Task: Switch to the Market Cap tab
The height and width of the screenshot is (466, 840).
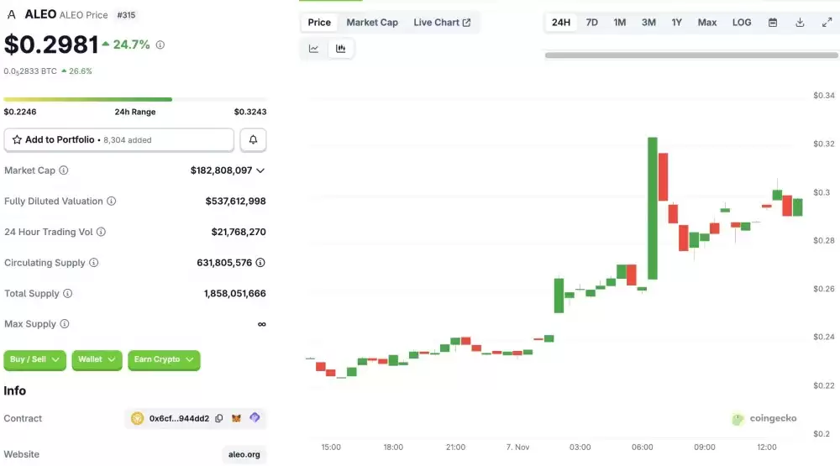Action: (x=372, y=23)
